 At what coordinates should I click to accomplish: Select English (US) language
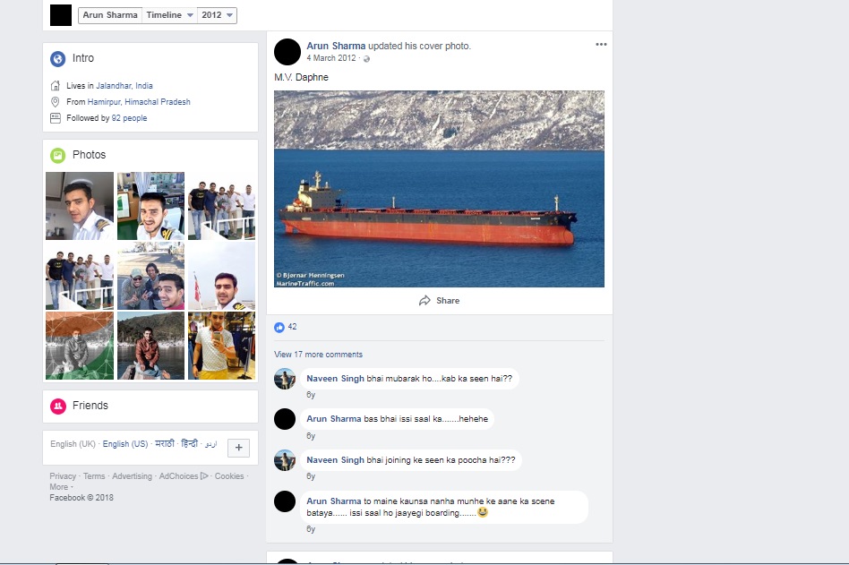[x=125, y=444]
